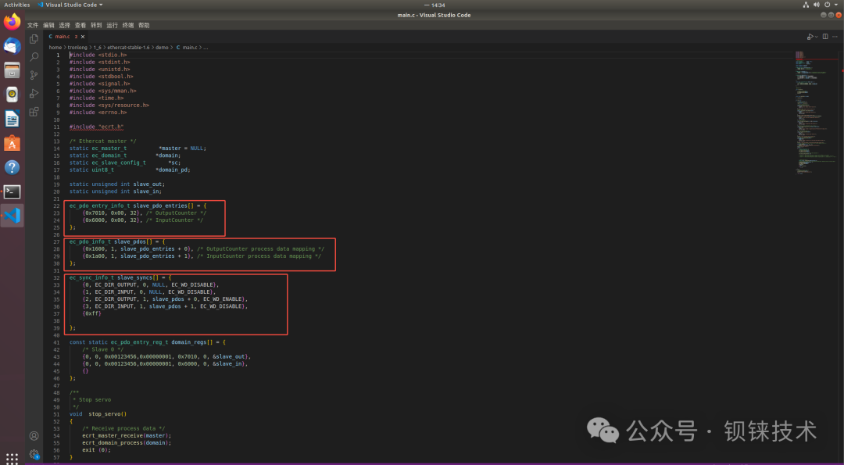Screen dimensions: 844x465
Task: Open the Accounts icon in activity bar
Action: 34,436
